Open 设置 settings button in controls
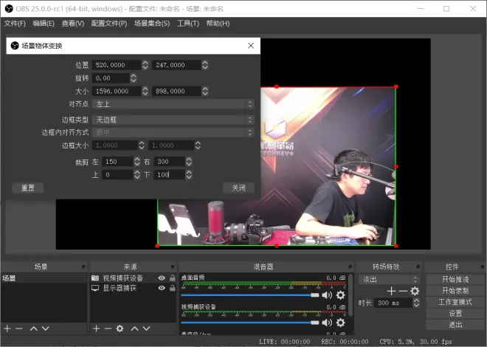The width and height of the screenshot is (487, 347). pyautogui.click(x=455, y=314)
